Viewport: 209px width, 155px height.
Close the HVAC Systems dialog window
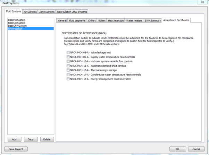click(202, 2)
